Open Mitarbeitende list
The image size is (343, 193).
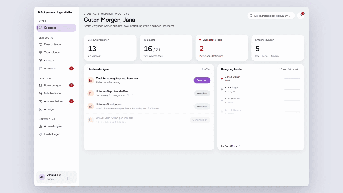(x=56, y=93)
